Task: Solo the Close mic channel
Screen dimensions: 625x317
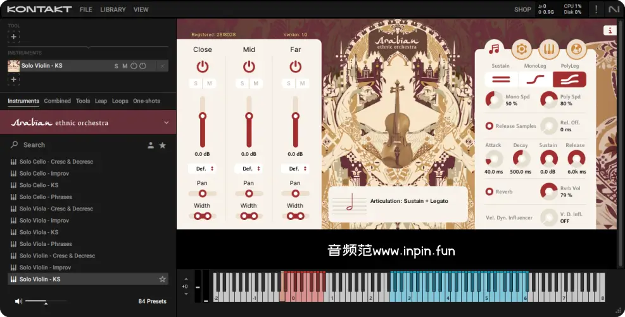Action: click(196, 84)
